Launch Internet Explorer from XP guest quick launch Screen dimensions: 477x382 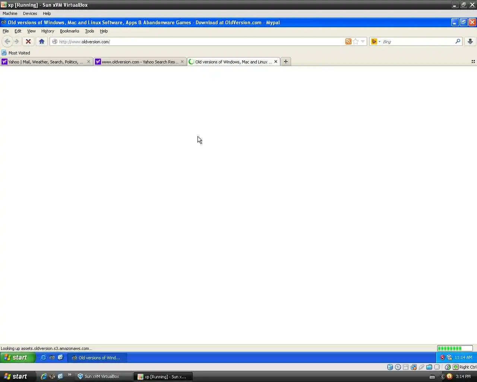(x=43, y=357)
